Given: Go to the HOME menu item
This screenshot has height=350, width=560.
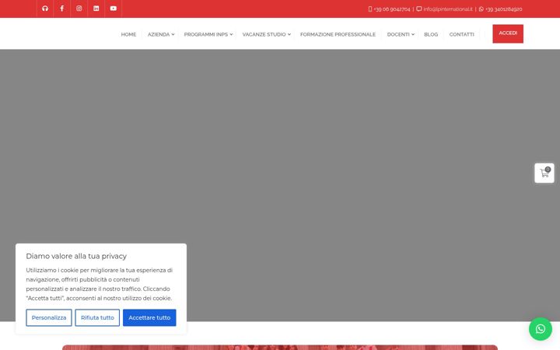Looking at the screenshot, I should [x=128, y=34].
